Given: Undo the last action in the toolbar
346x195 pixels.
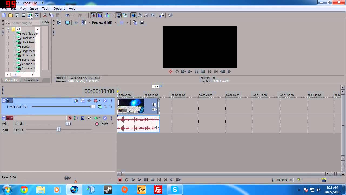Looking at the screenshot, I should pyautogui.click(x=68, y=15).
